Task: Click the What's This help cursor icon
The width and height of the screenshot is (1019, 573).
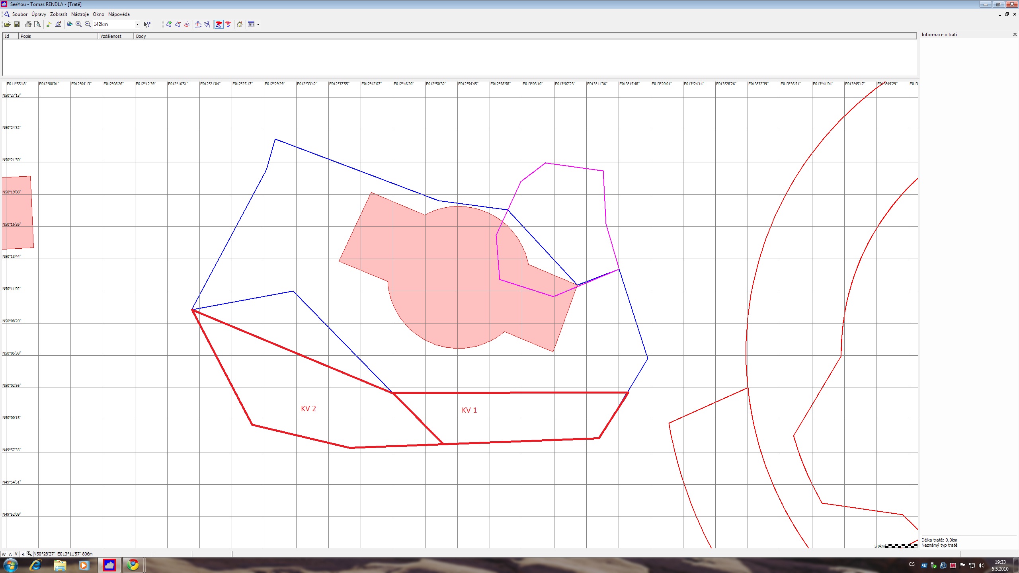Action: [147, 24]
